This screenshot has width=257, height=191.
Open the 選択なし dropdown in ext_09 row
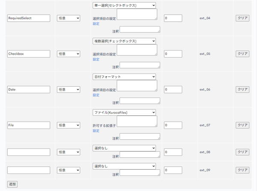pos(124,166)
